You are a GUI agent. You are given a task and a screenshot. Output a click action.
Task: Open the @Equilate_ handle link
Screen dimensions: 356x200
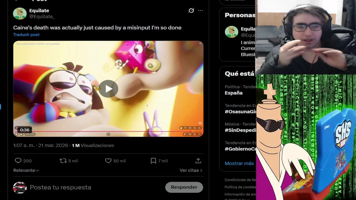pos(42,17)
